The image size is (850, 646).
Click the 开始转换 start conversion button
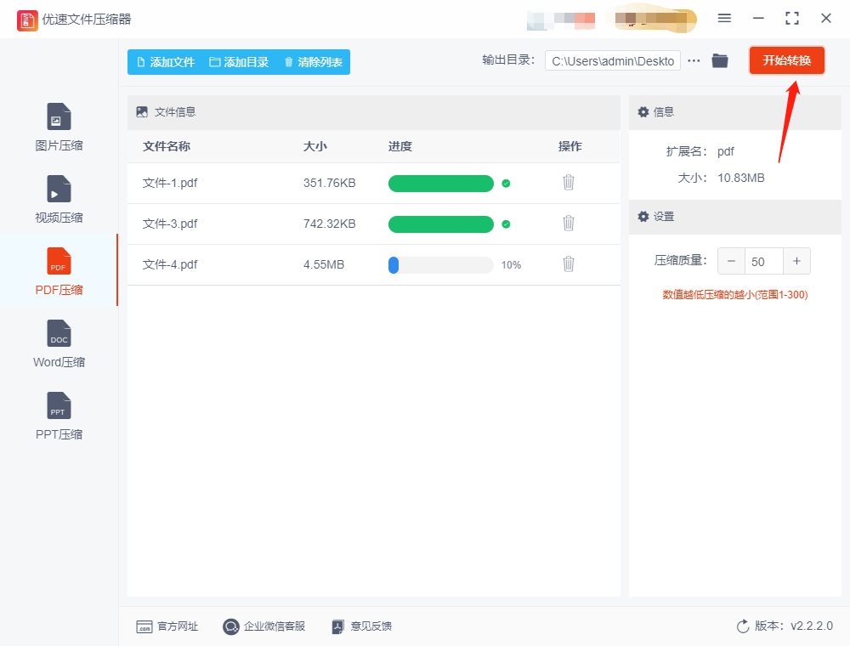click(x=787, y=60)
